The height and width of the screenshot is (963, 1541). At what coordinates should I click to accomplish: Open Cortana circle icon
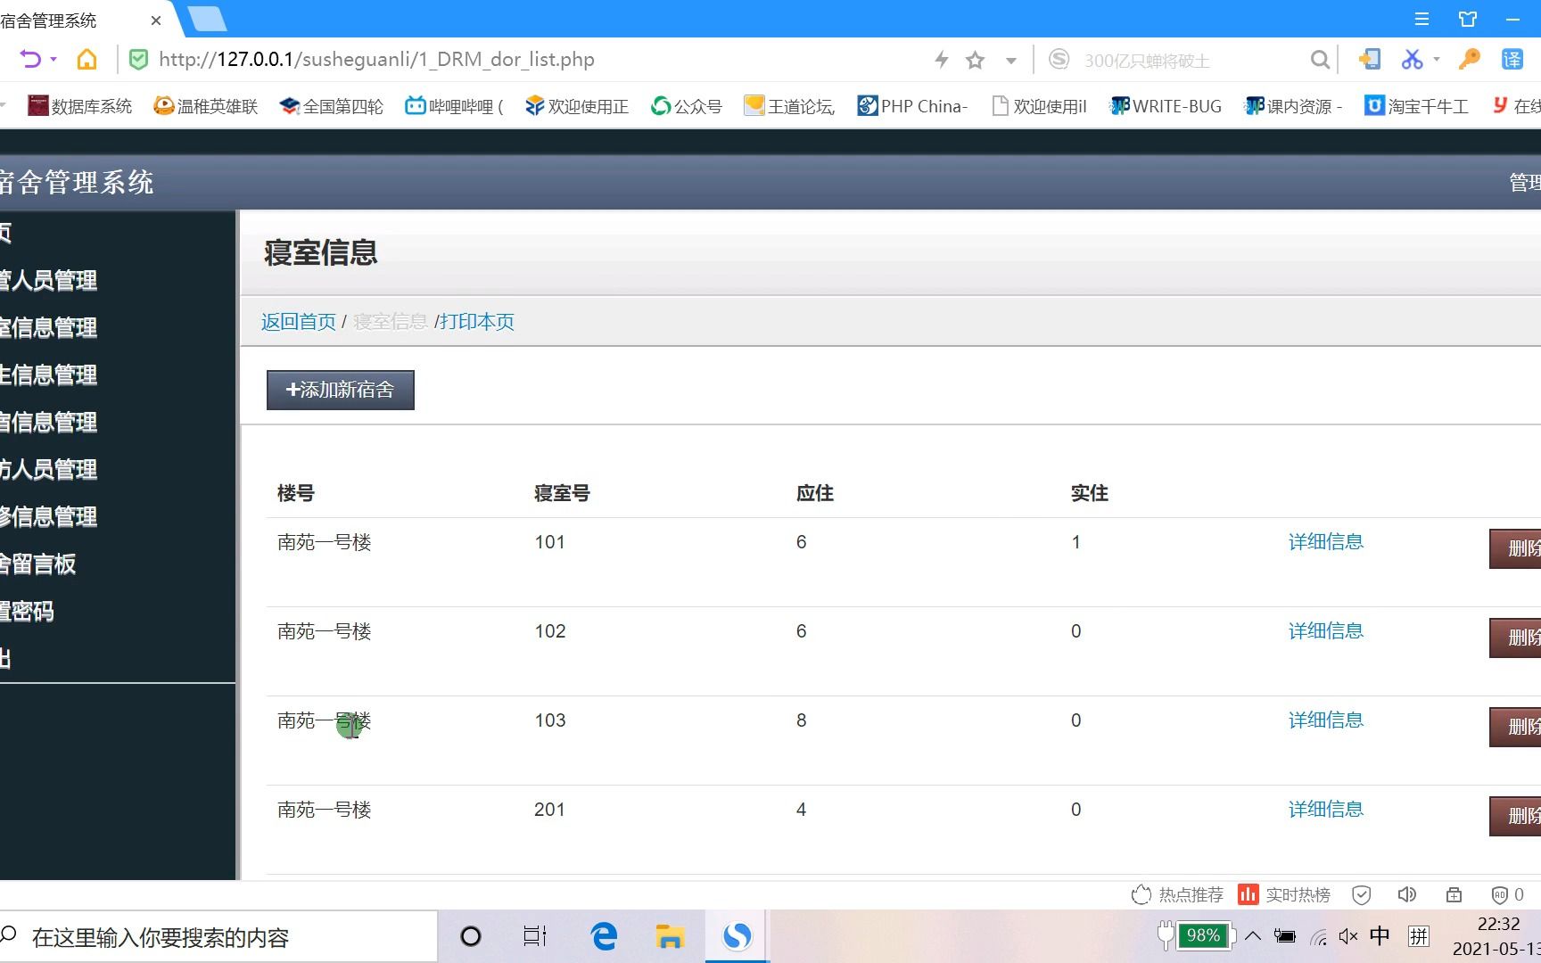tap(470, 936)
